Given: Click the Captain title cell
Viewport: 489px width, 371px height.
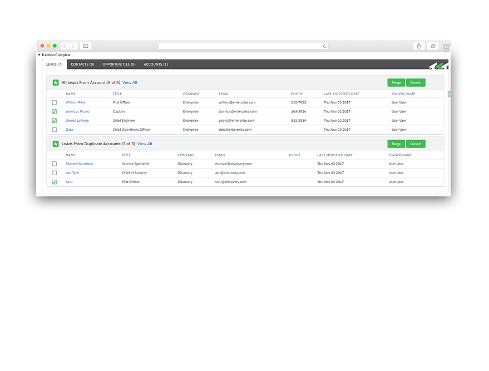Looking at the screenshot, I should (x=118, y=111).
